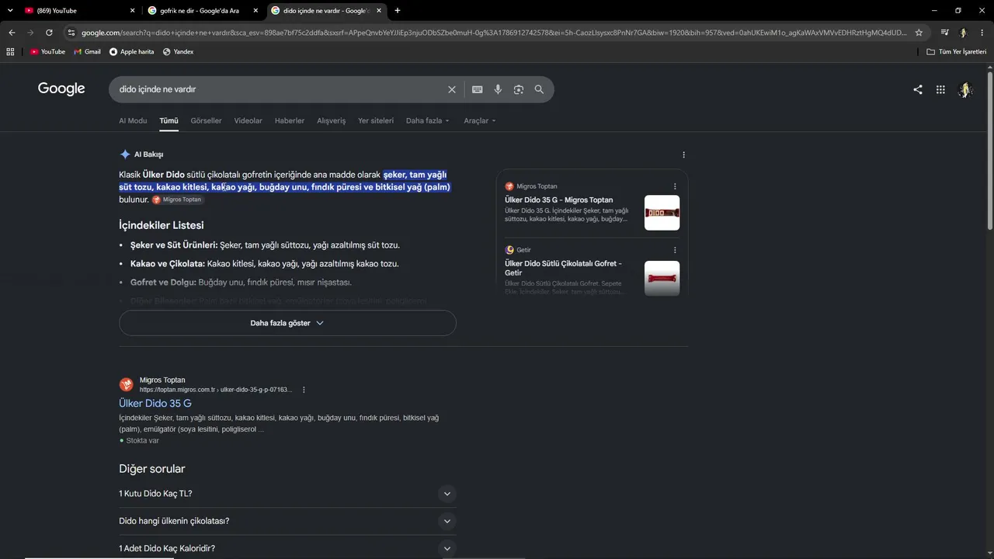
Task: Open the Yandex bookmark
Action: [x=178, y=52]
